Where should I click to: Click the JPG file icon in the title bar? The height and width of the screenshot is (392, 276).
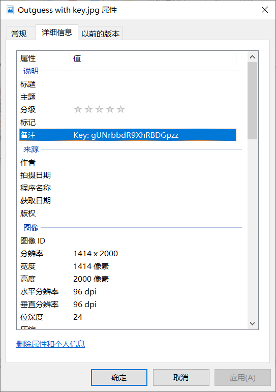[x=10, y=10]
